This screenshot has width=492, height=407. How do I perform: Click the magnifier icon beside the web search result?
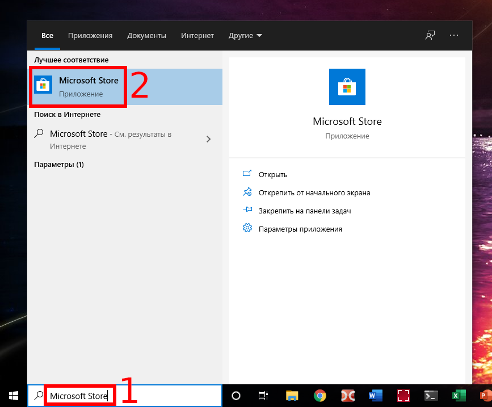(x=39, y=133)
